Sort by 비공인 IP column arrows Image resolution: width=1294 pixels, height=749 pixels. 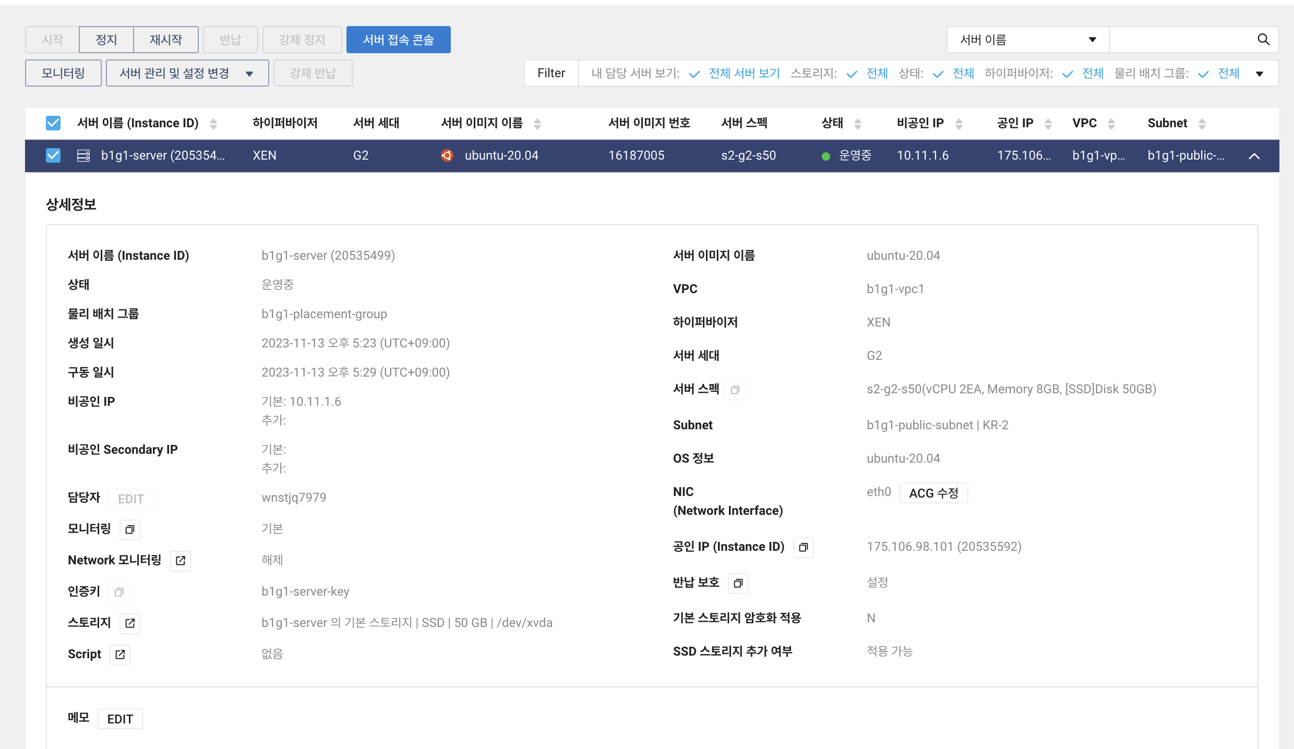click(x=959, y=124)
